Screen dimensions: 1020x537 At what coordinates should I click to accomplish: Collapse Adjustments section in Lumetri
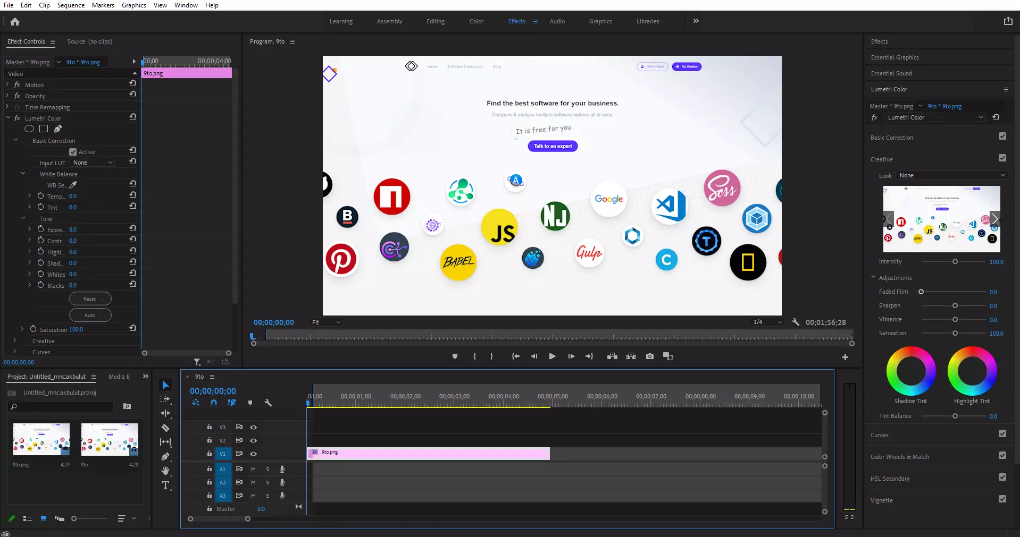coord(873,277)
